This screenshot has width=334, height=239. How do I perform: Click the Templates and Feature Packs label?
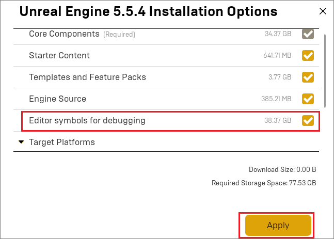87,77
